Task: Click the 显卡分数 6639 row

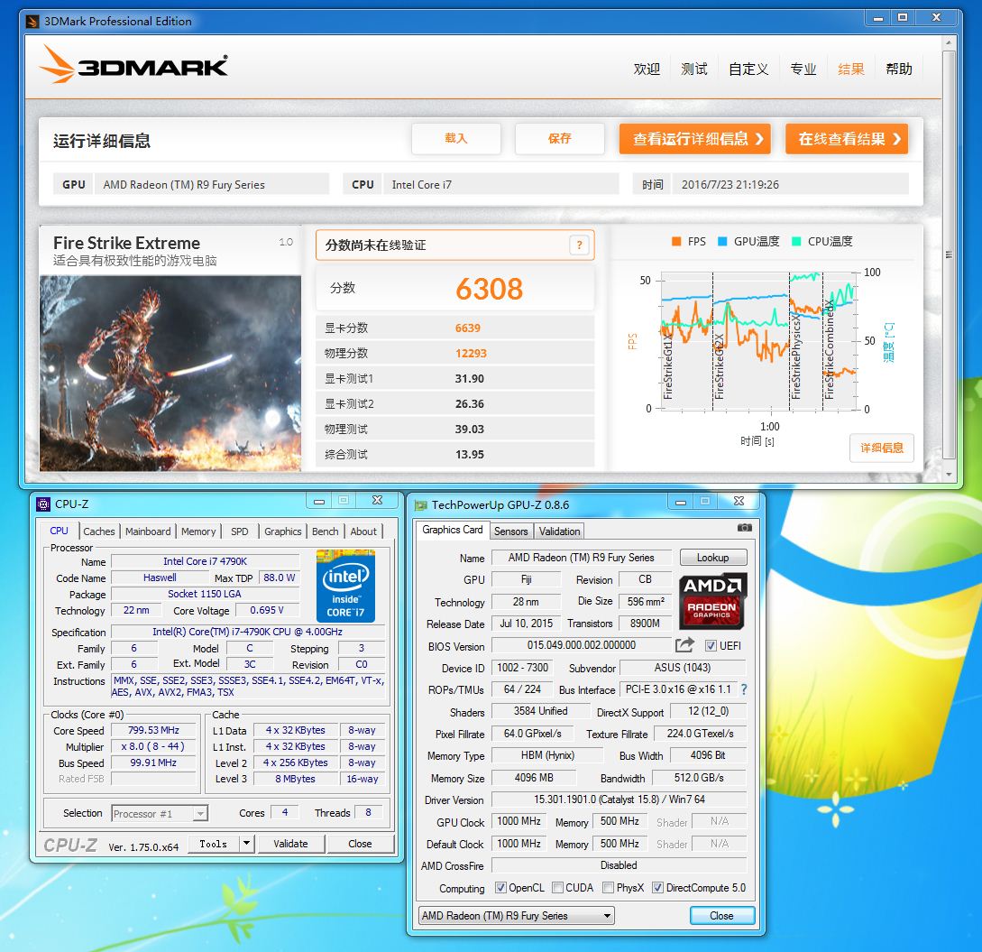Action: pyautogui.click(x=455, y=328)
